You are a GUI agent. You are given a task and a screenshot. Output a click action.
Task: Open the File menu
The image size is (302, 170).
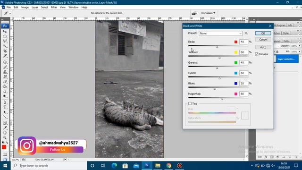click(8, 8)
